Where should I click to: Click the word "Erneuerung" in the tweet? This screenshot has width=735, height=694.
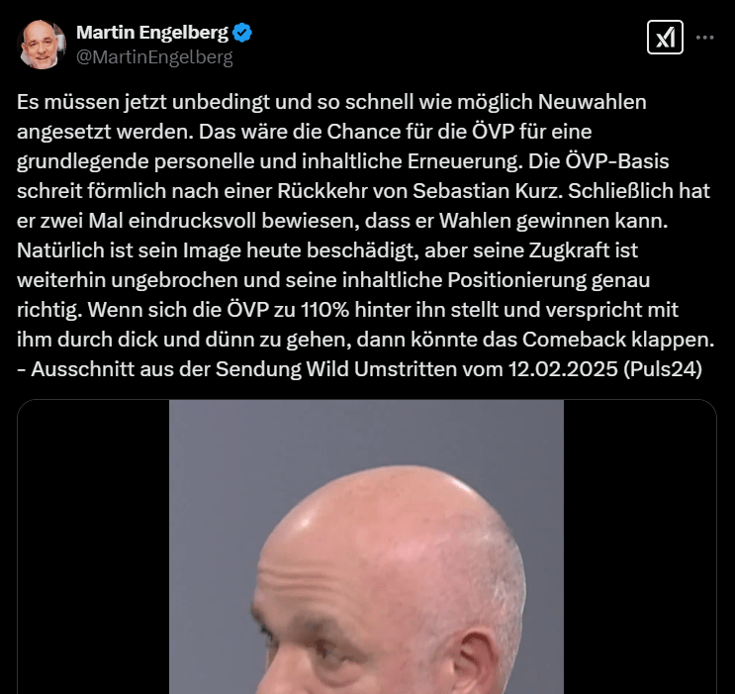coord(465,161)
